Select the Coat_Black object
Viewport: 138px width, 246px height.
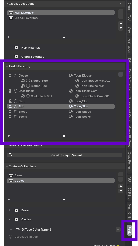26,91
